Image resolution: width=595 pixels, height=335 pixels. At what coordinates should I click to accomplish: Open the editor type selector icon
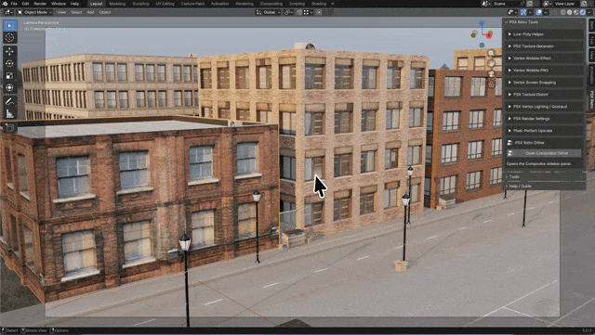tap(7, 12)
